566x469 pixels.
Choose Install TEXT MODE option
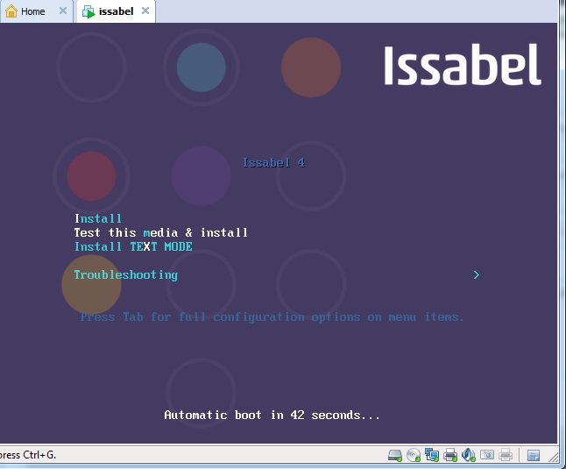pyautogui.click(x=133, y=246)
